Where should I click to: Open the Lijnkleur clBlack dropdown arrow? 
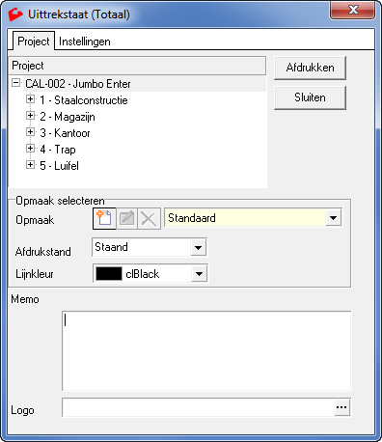(x=200, y=274)
